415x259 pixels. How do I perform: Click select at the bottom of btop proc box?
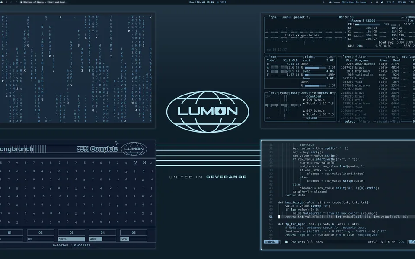pyautogui.click(x=350, y=122)
